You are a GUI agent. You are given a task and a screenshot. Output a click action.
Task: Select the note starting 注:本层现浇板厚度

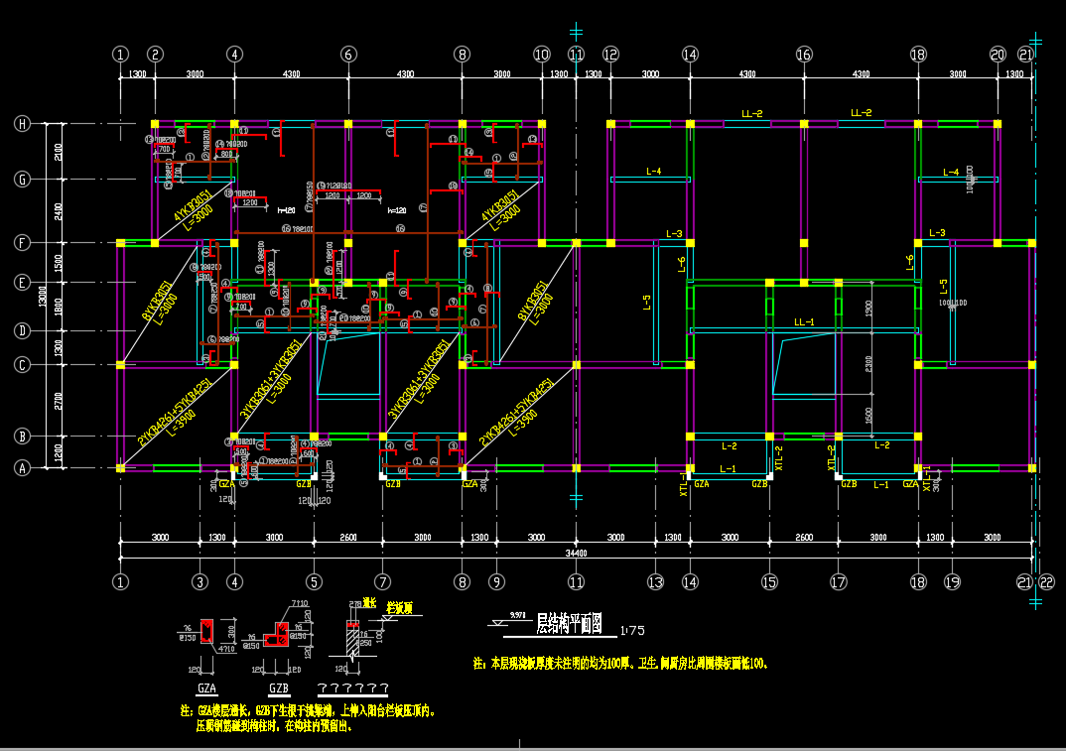(620, 664)
